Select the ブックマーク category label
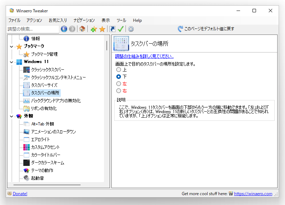The image size is (285, 205). (x=34, y=46)
